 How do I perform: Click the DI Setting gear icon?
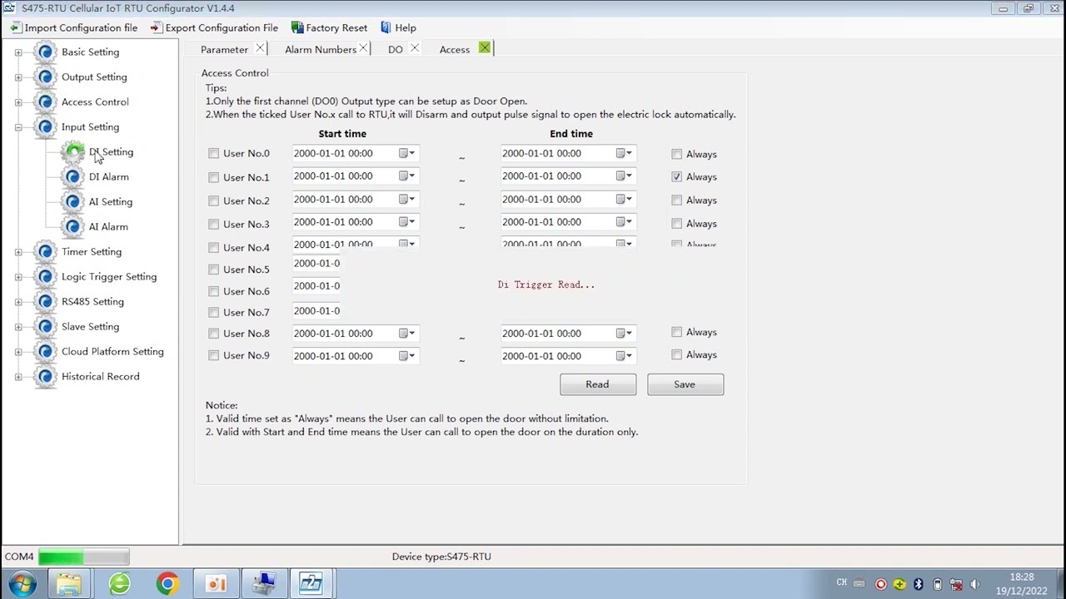pos(74,152)
